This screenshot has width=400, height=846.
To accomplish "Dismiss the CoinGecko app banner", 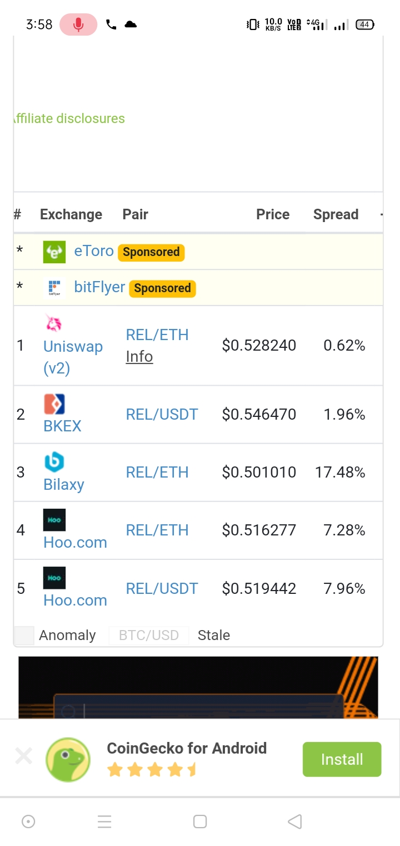I will [x=24, y=756].
